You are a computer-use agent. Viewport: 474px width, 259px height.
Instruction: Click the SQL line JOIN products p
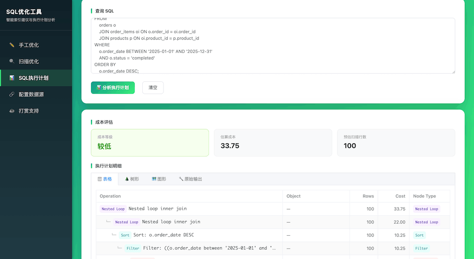[x=149, y=38]
